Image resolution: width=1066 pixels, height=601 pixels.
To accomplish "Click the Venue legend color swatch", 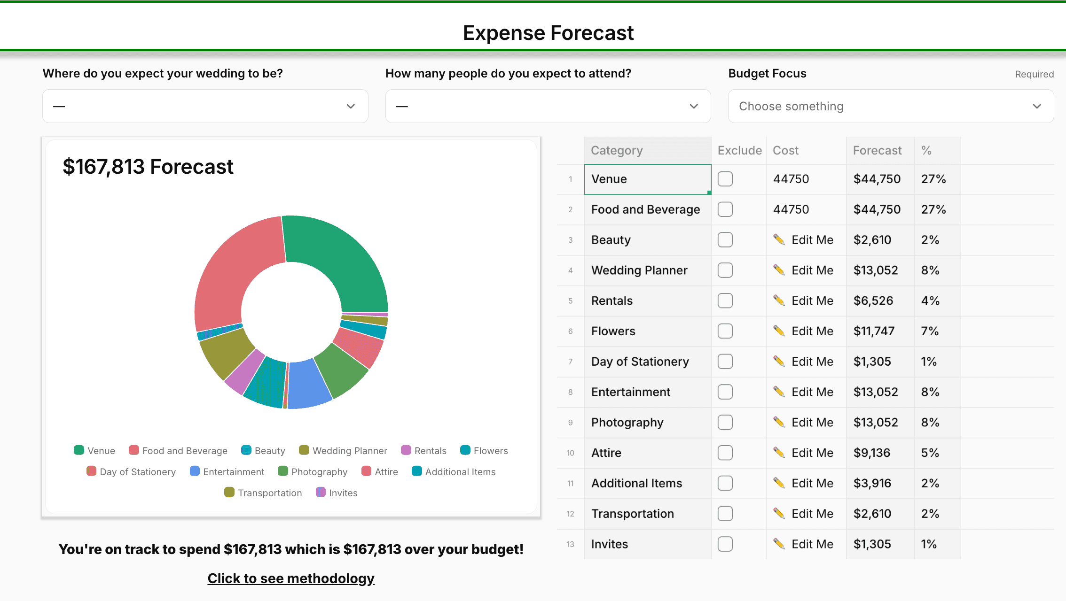I will tap(79, 450).
